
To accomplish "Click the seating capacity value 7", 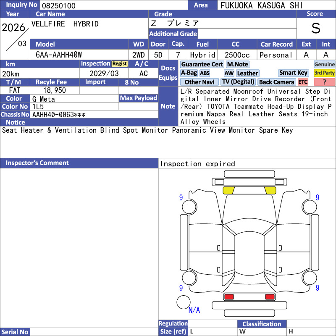I will point(178,55).
